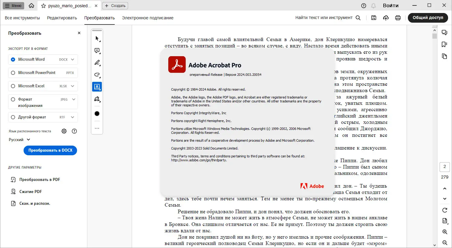Select the highlighter pen tool
452x248 pixels.
(97, 63)
